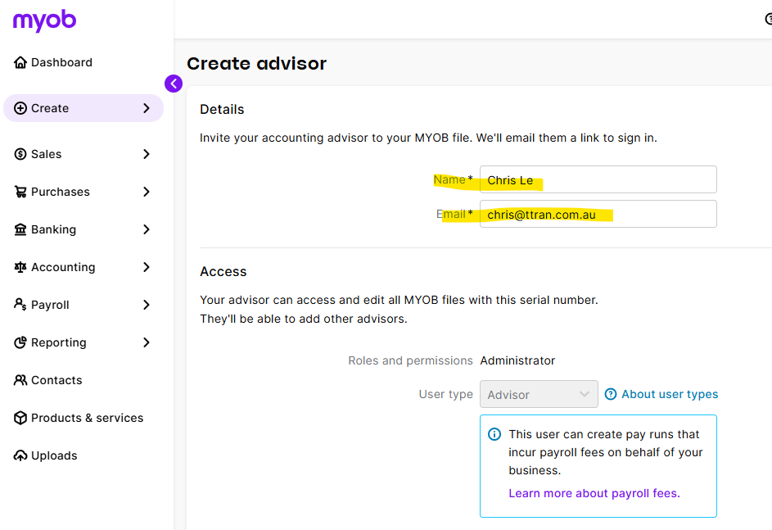Click the help icon at top right
This screenshot has width=772, height=530.
point(769,19)
